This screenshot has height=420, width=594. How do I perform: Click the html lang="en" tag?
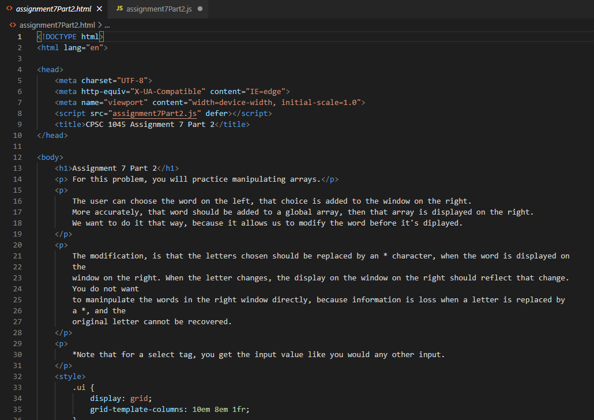pos(72,48)
